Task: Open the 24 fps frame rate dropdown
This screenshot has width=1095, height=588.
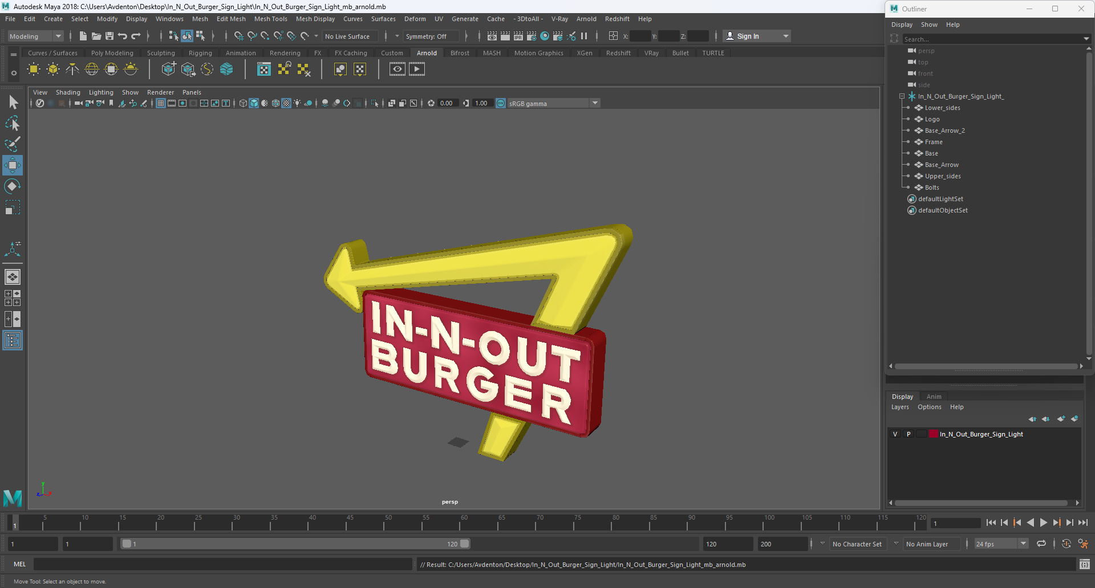Action: 1001,544
